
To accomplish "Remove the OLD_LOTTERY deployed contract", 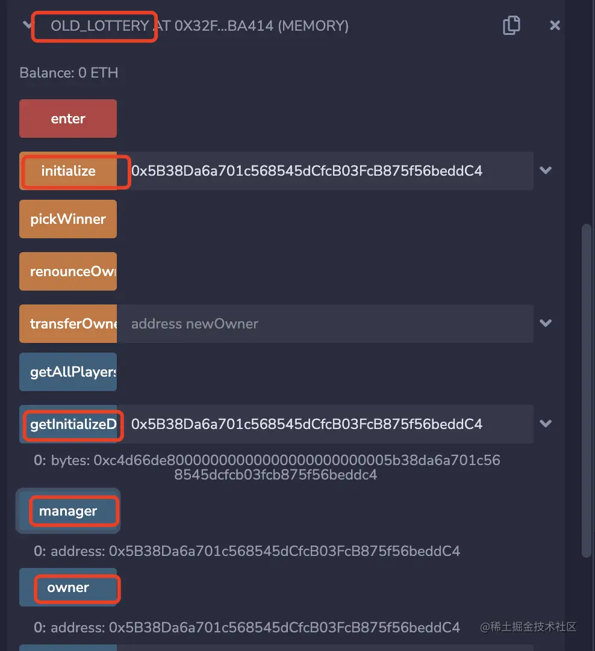I will pos(555,25).
